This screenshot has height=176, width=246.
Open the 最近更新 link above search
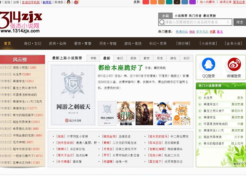pos(209,16)
